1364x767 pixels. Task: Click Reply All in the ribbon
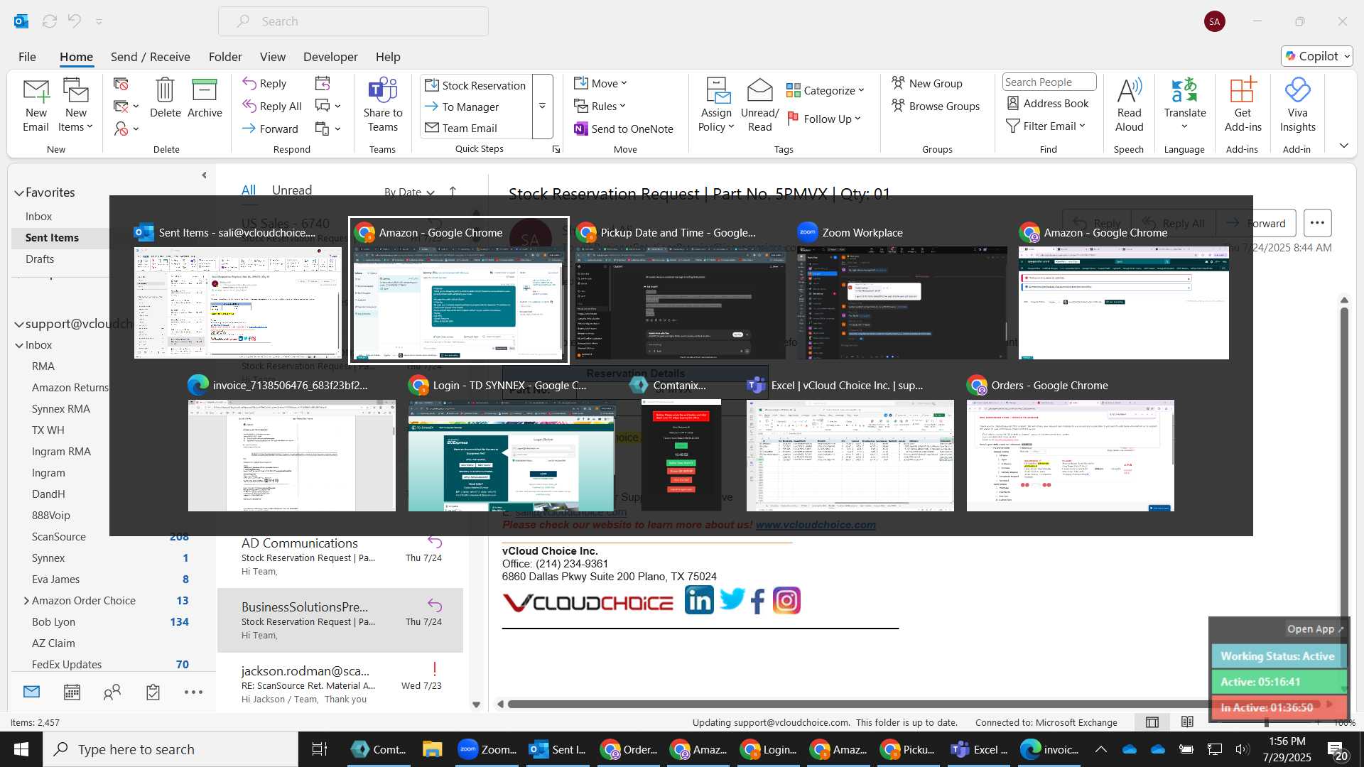coord(272,106)
